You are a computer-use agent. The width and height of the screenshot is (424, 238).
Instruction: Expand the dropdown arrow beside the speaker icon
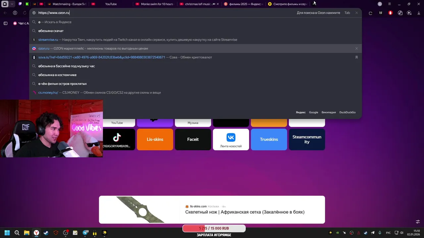[12, 4]
